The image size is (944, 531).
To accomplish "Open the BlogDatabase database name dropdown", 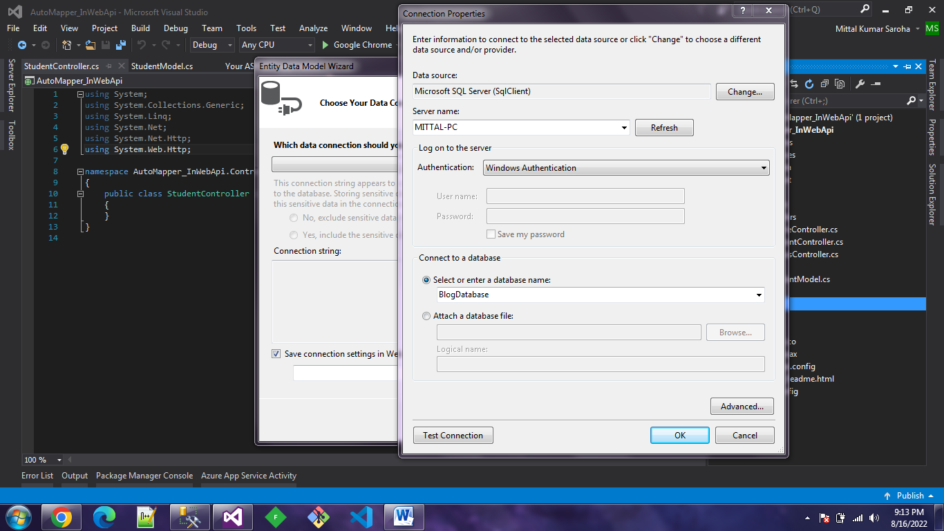I will [759, 295].
